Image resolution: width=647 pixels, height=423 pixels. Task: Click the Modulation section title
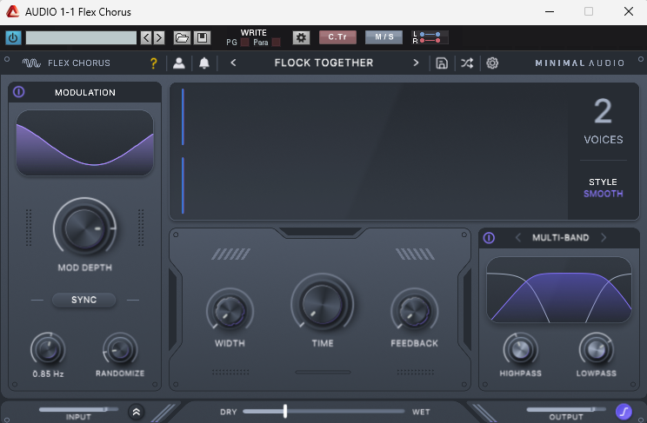click(85, 92)
